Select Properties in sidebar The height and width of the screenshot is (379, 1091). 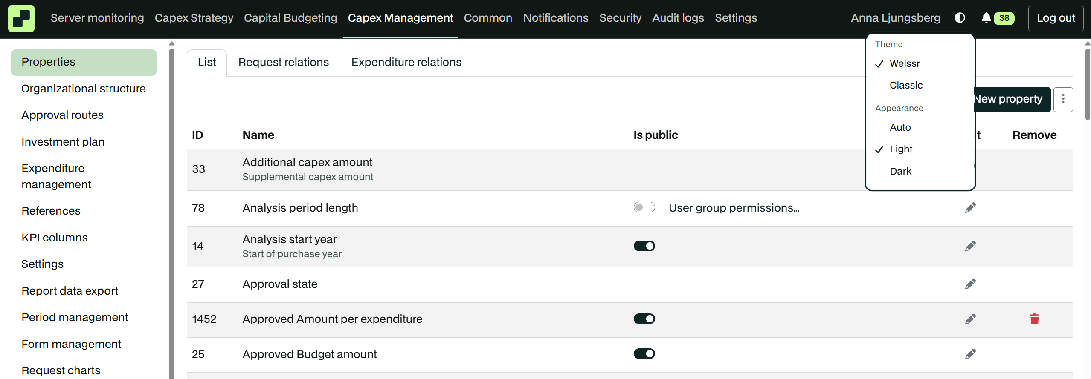tap(84, 62)
